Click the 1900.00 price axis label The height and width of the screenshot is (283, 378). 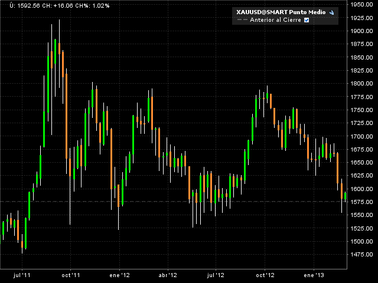click(361, 31)
